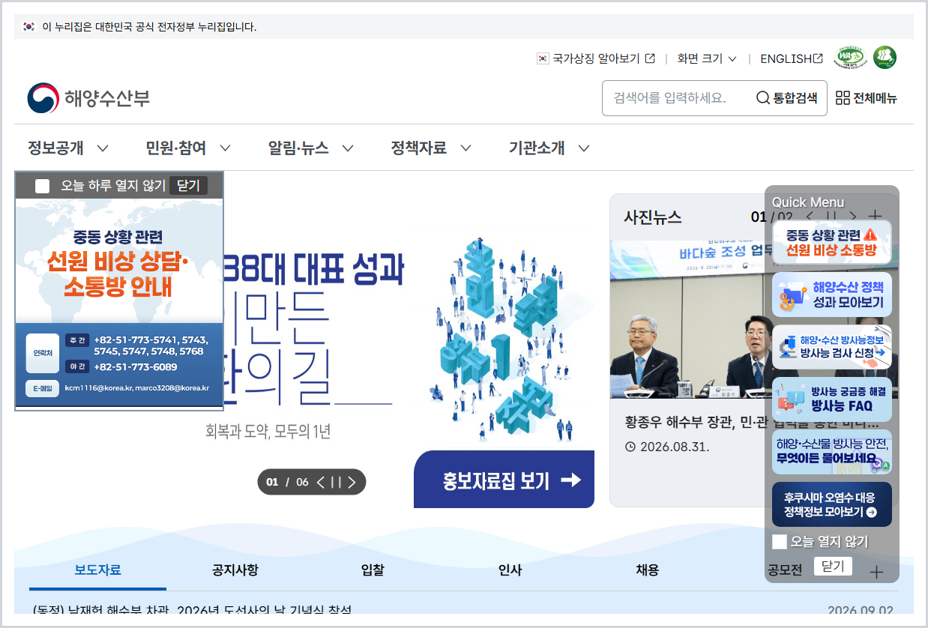Image resolution: width=928 pixels, height=628 pixels.
Task: Expand 정보공개 menu
Action: coord(68,148)
